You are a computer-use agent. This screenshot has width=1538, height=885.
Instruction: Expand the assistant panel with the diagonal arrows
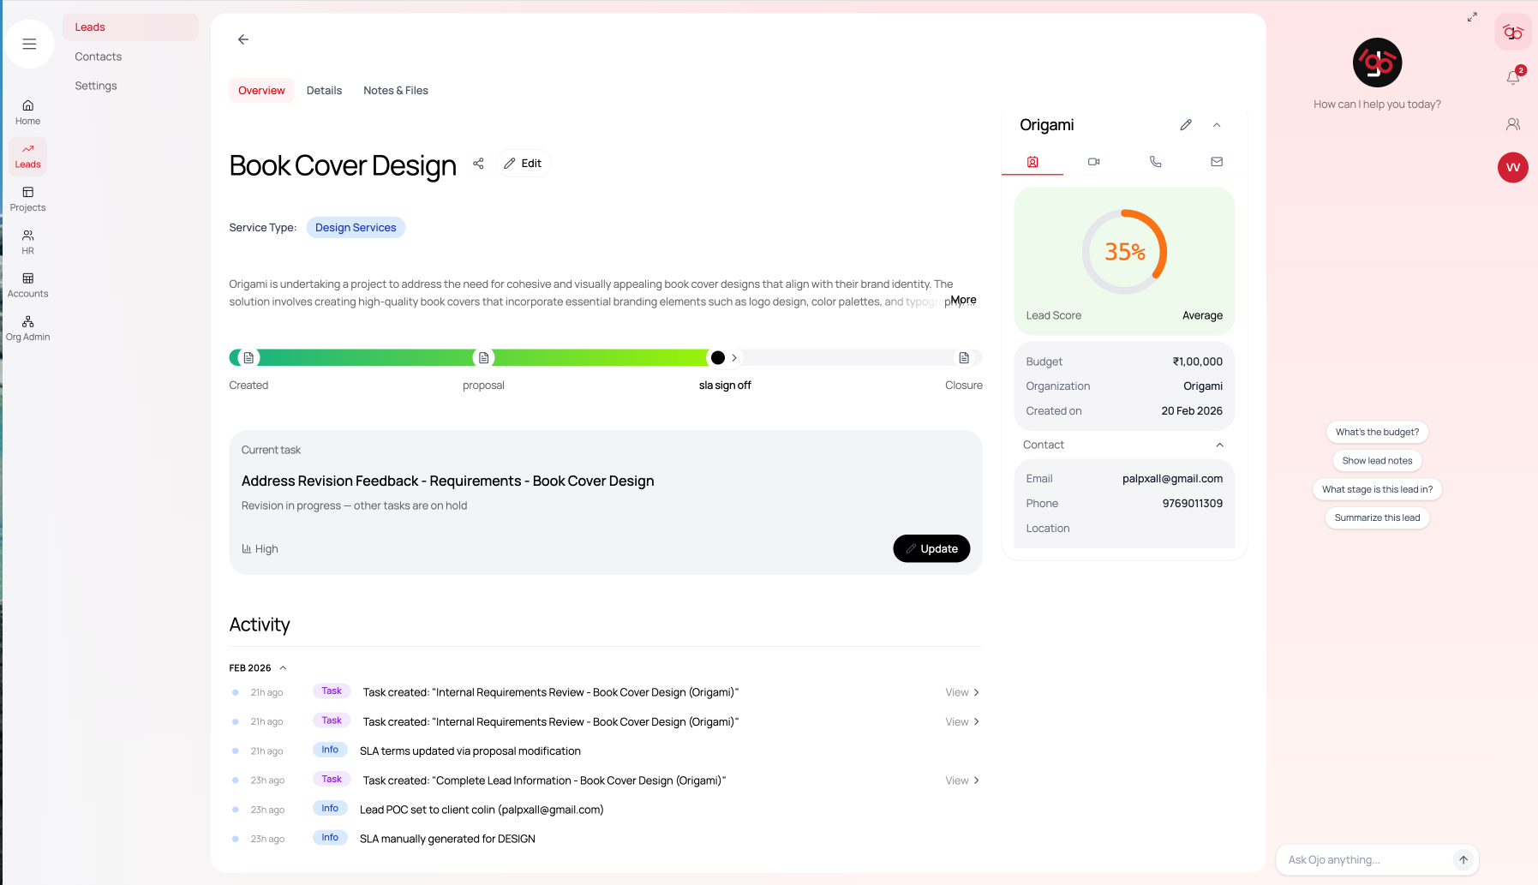tap(1472, 16)
